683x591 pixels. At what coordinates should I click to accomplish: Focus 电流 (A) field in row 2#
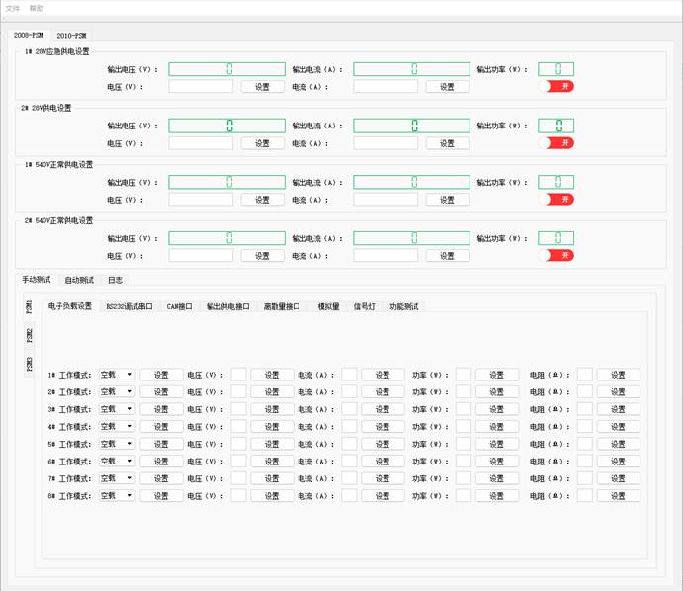tap(349, 391)
